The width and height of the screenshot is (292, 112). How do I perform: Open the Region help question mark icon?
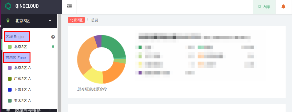point(53,37)
